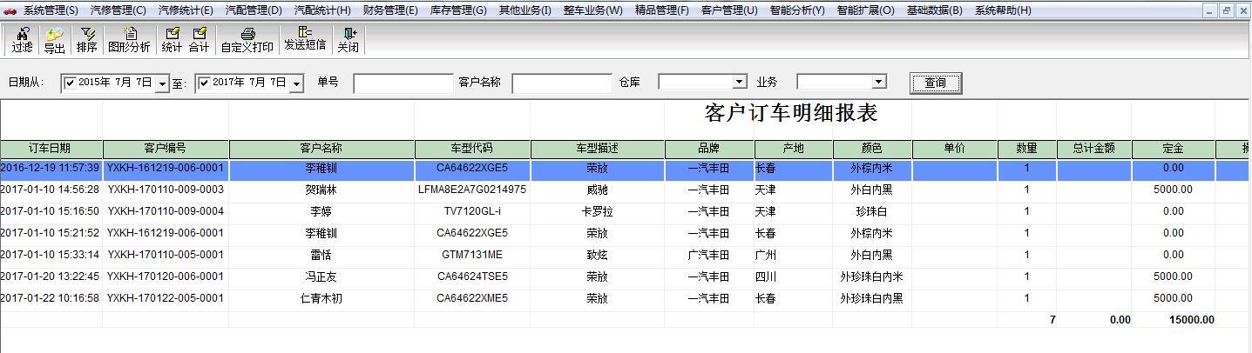Open the 整车业务(W) menu
Viewport: 1252px width, 353px height.
tap(592, 10)
